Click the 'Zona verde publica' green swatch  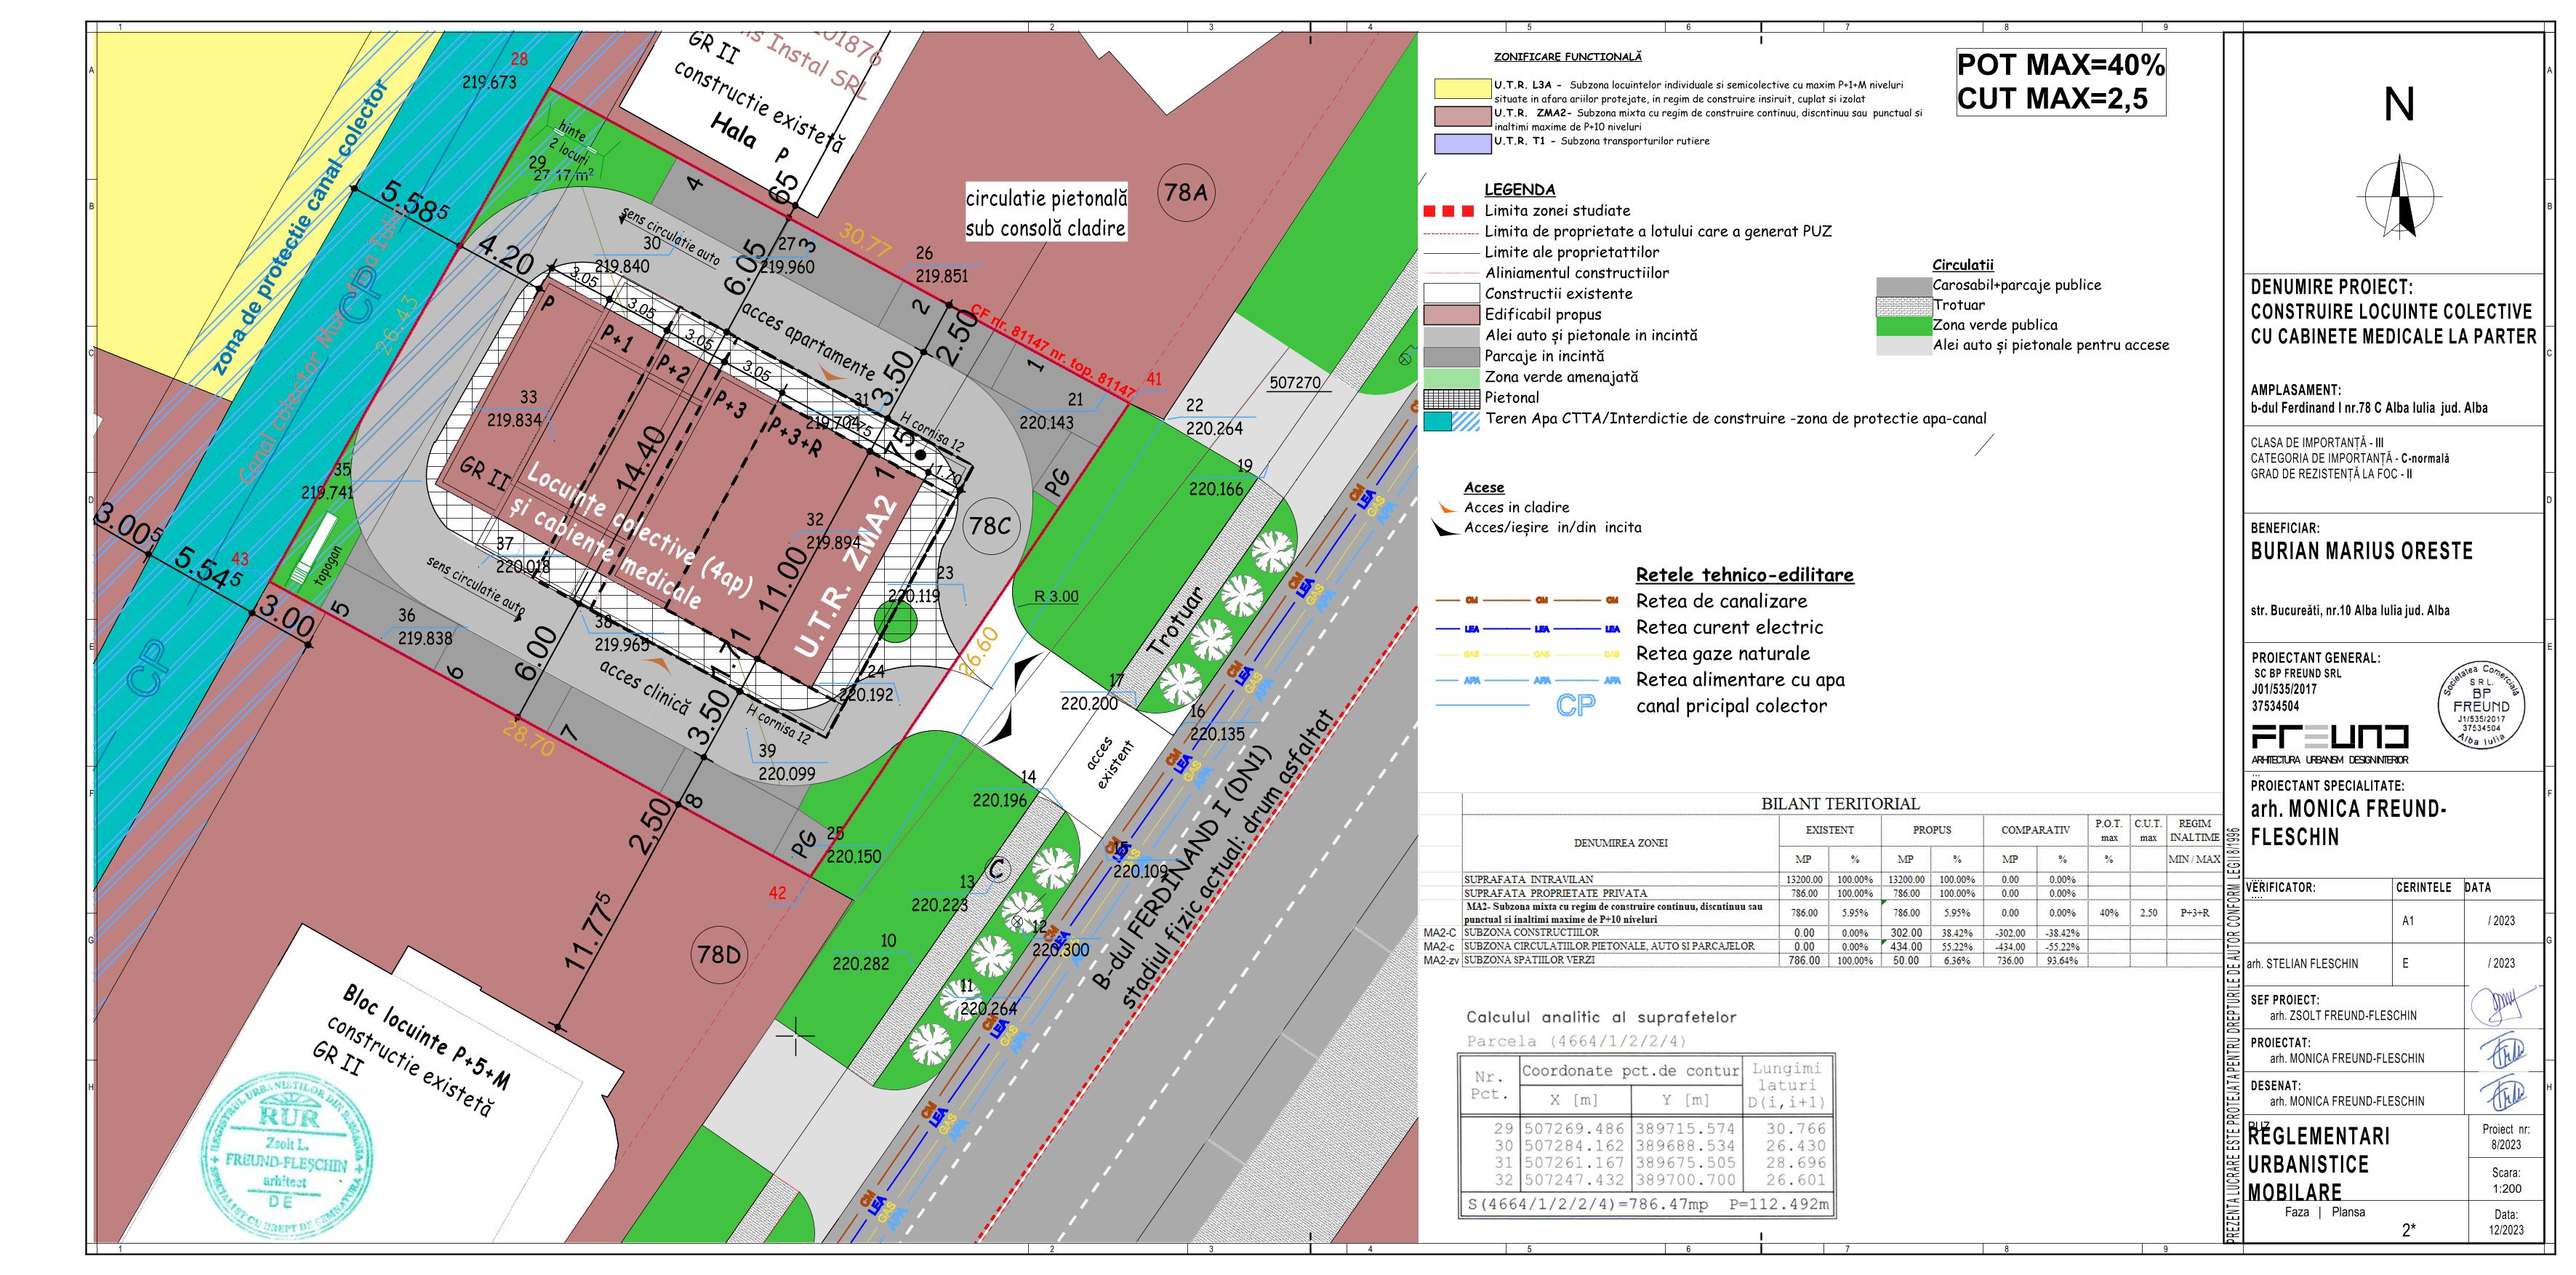click(1904, 326)
